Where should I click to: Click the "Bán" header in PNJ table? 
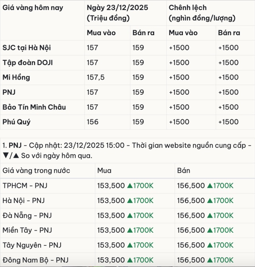(184, 171)
